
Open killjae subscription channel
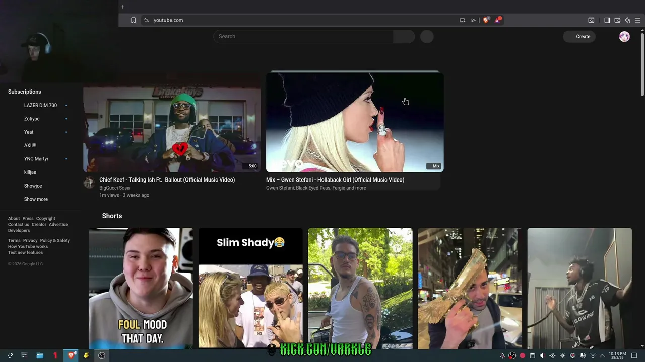point(30,172)
